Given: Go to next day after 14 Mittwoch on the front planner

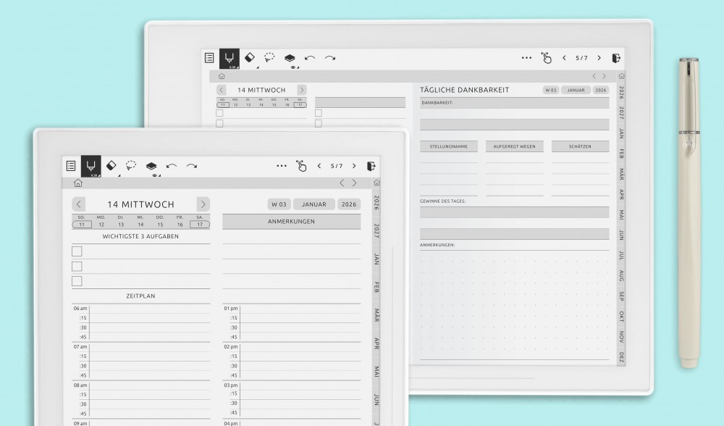Looking at the screenshot, I should (x=203, y=204).
